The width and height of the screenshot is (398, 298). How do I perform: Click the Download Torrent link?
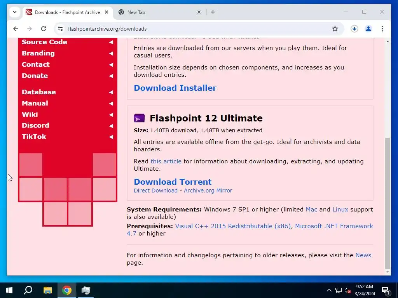[173, 182]
